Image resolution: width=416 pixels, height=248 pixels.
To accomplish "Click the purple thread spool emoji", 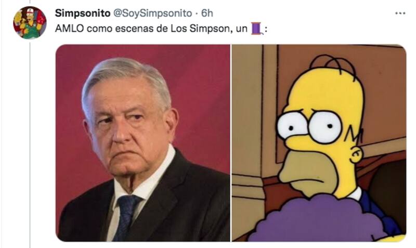I will coord(257,29).
